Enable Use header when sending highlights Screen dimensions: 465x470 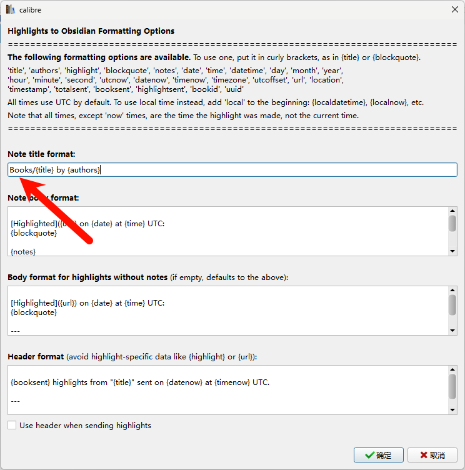click(x=12, y=426)
